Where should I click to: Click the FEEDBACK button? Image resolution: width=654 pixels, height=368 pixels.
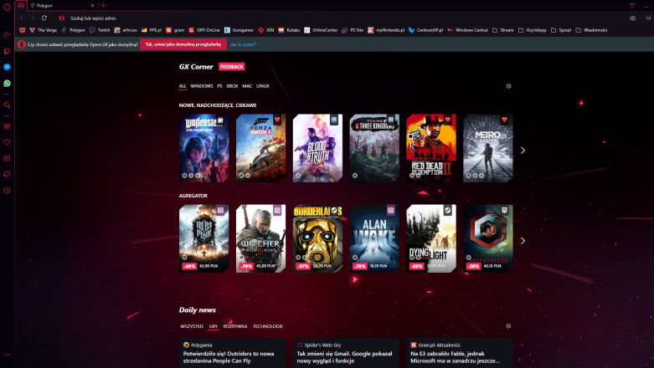[232, 67]
